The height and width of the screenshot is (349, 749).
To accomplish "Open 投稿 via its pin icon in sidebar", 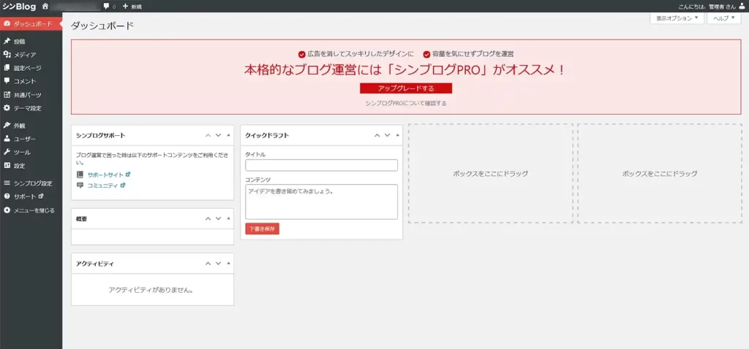I will click(7, 42).
